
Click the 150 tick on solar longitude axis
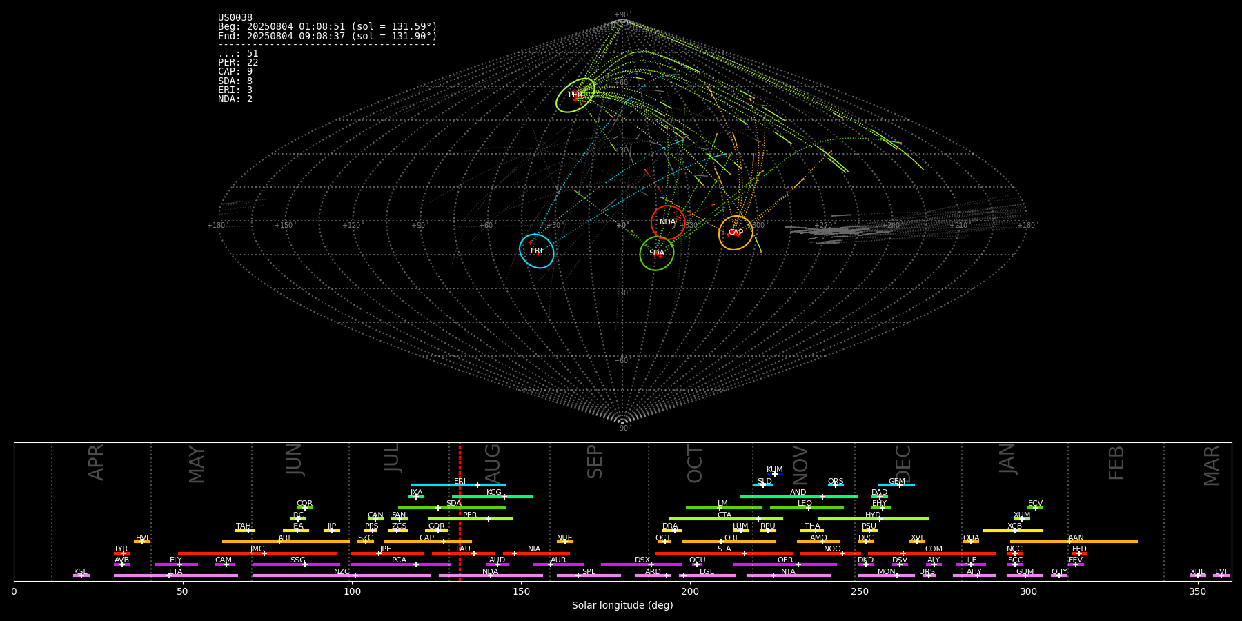[x=521, y=591]
